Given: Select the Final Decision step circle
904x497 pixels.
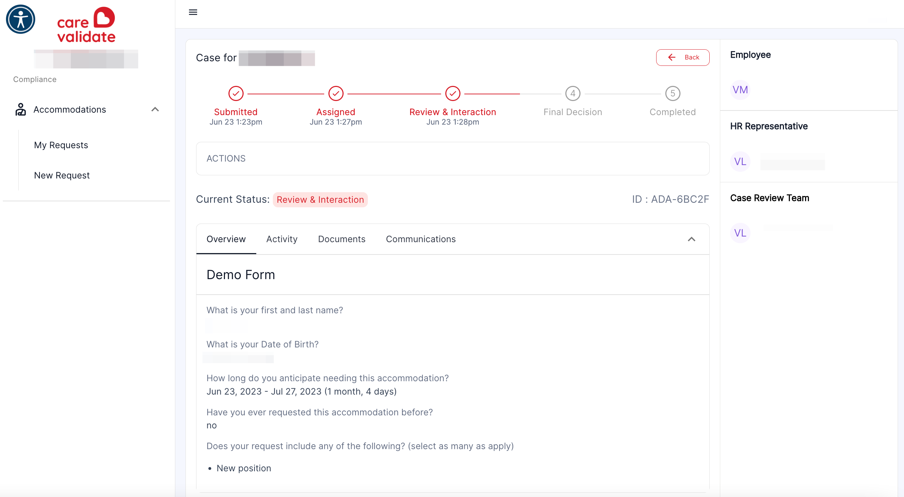Looking at the screenshot, I should 573,94.
